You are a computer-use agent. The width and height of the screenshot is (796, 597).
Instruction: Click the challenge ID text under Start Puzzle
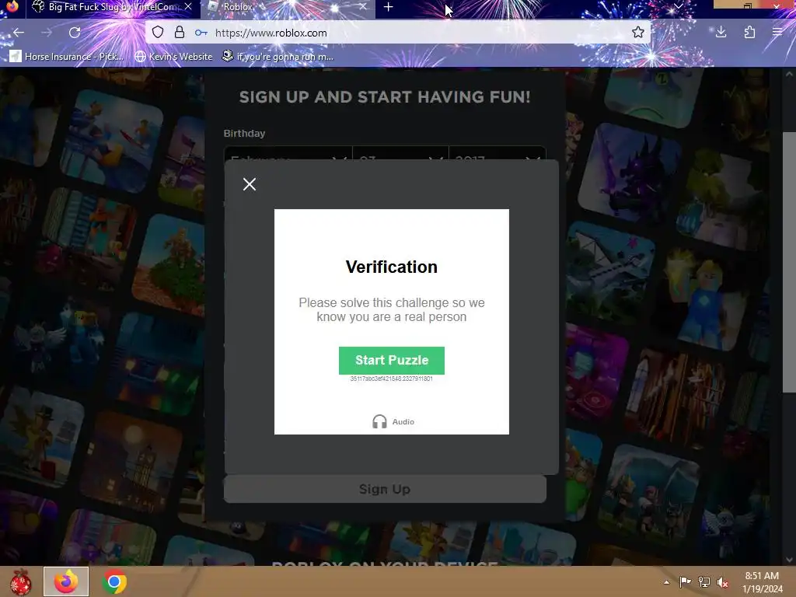coord(392,379)
